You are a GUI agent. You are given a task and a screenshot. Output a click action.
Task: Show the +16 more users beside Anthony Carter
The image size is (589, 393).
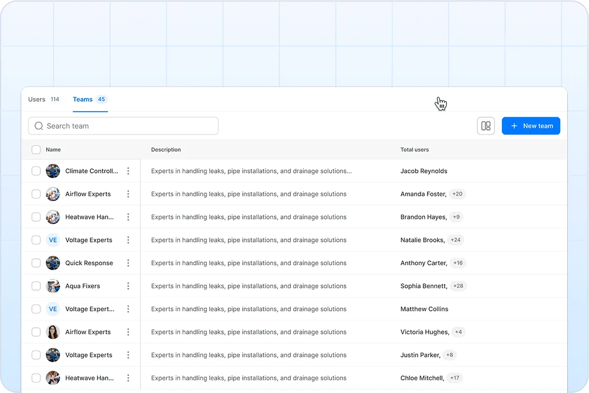click(458, 263)
